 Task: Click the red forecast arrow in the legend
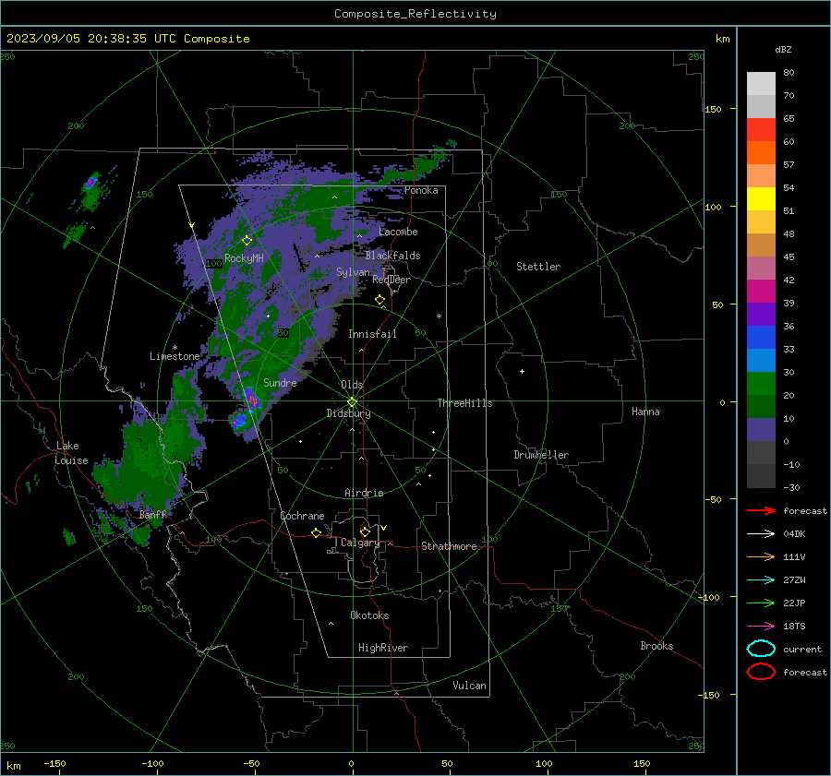coord(761,510)
